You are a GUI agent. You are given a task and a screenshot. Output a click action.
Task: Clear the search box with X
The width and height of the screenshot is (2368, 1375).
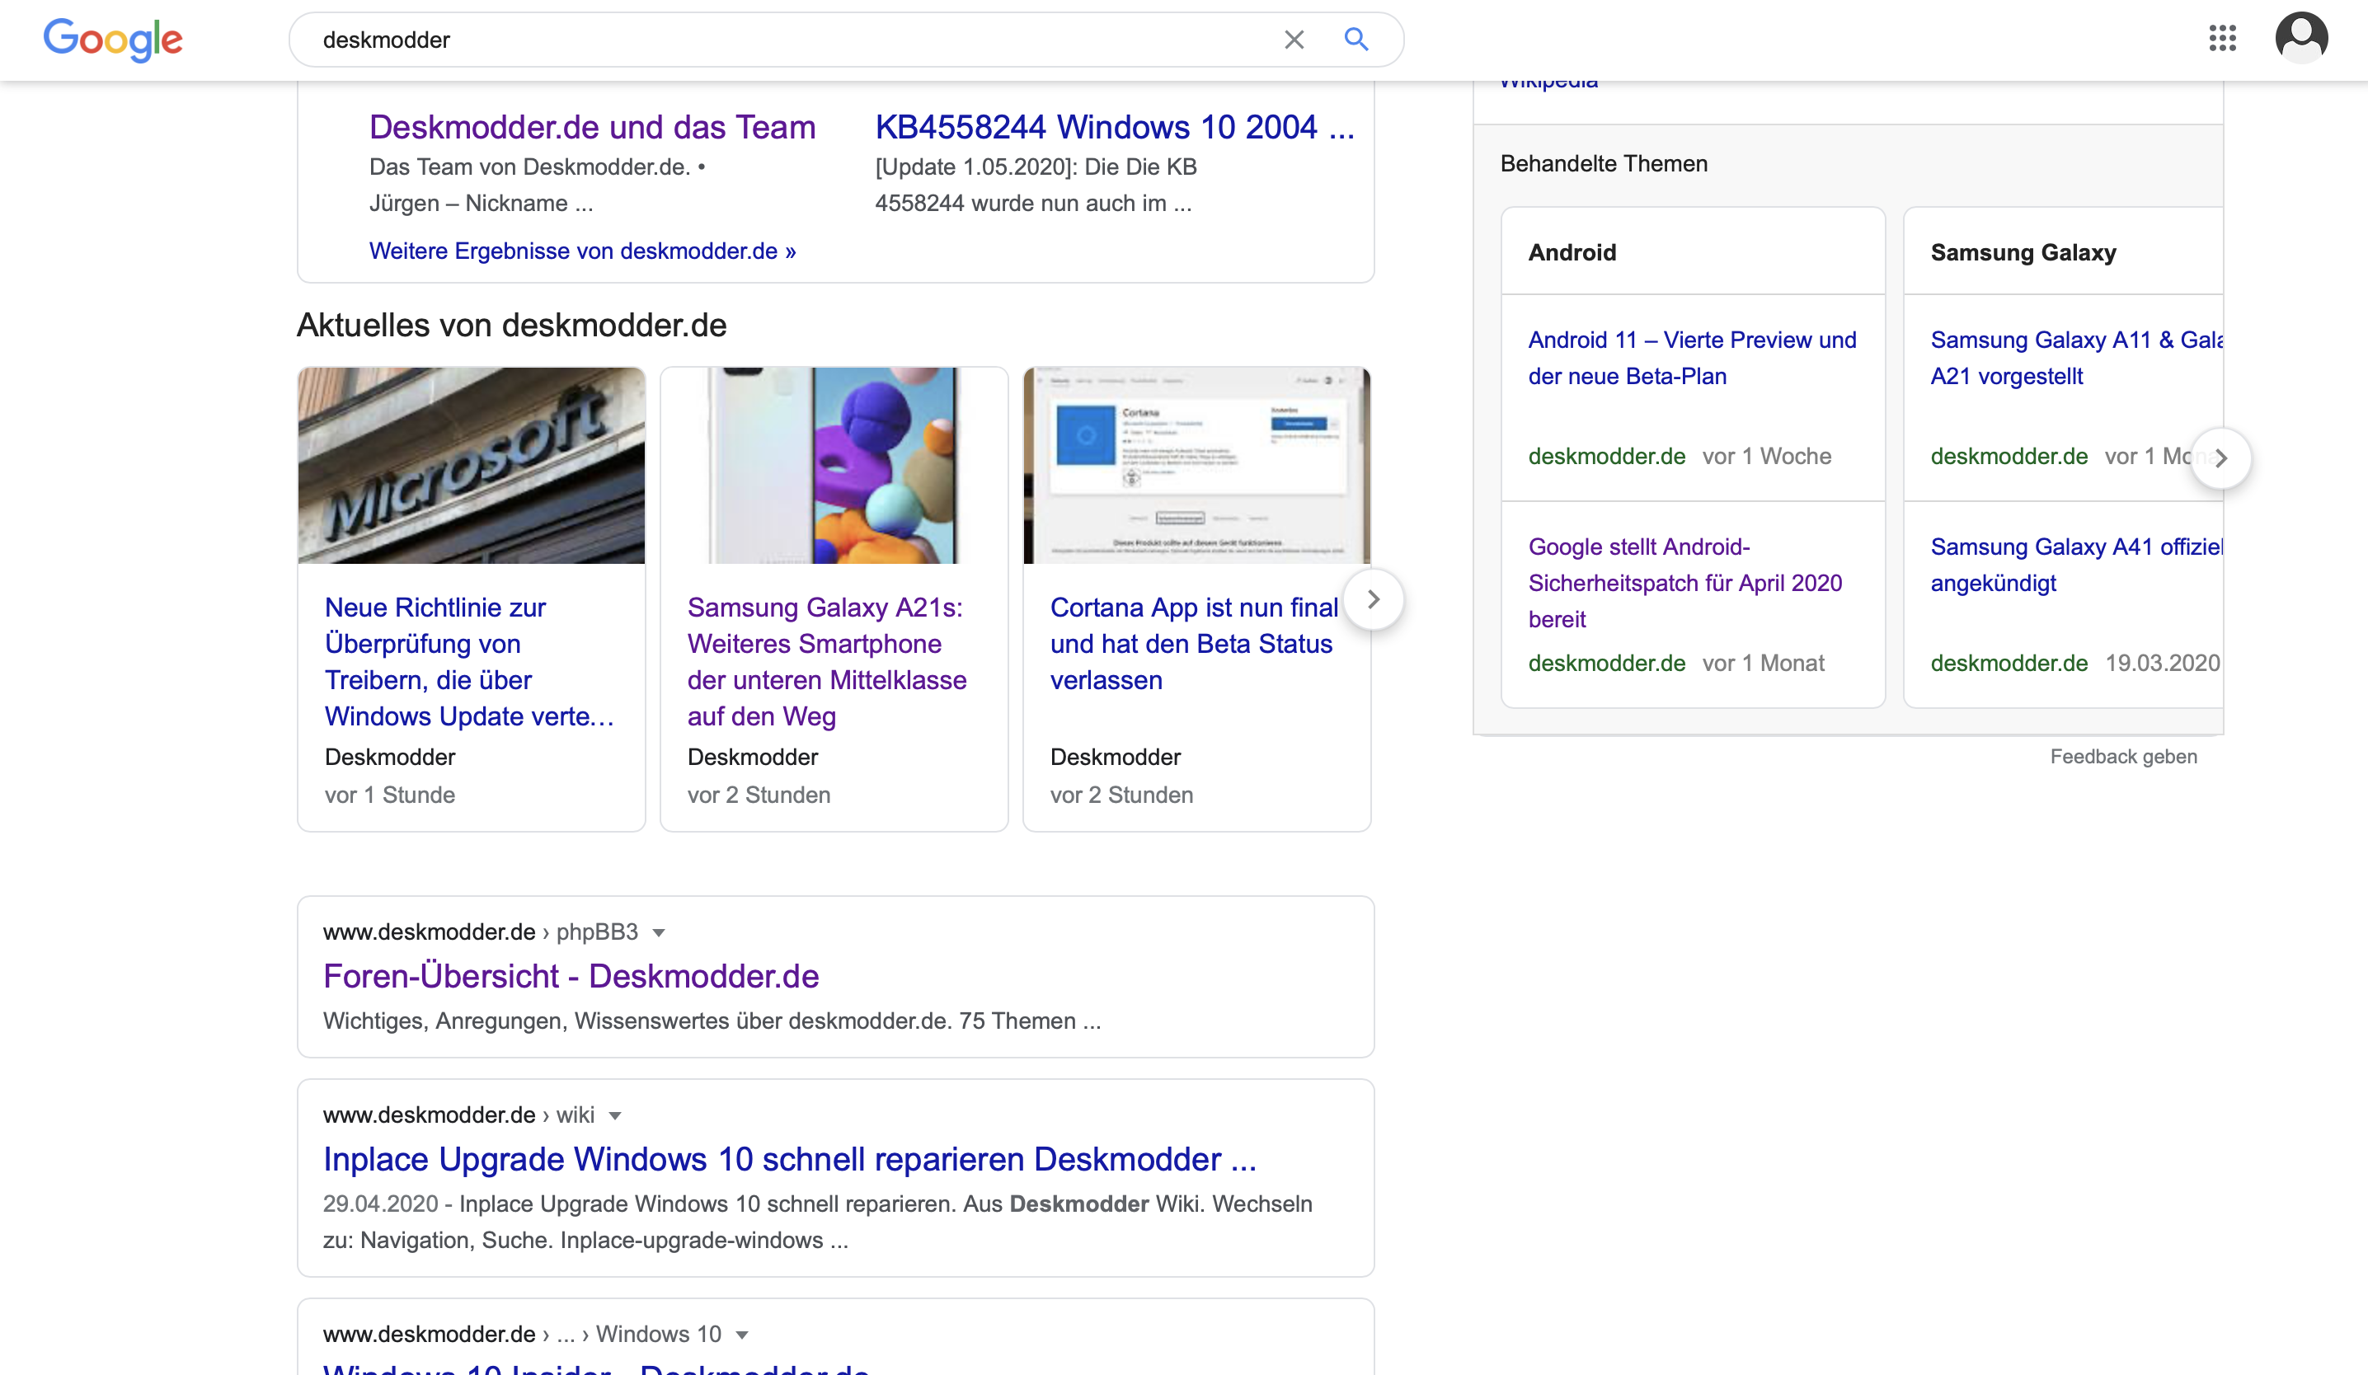1294,40
